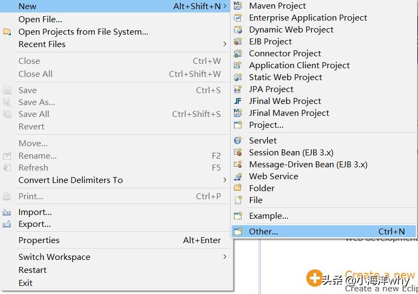Click the Connector Project icon

[x=238, y=53]
